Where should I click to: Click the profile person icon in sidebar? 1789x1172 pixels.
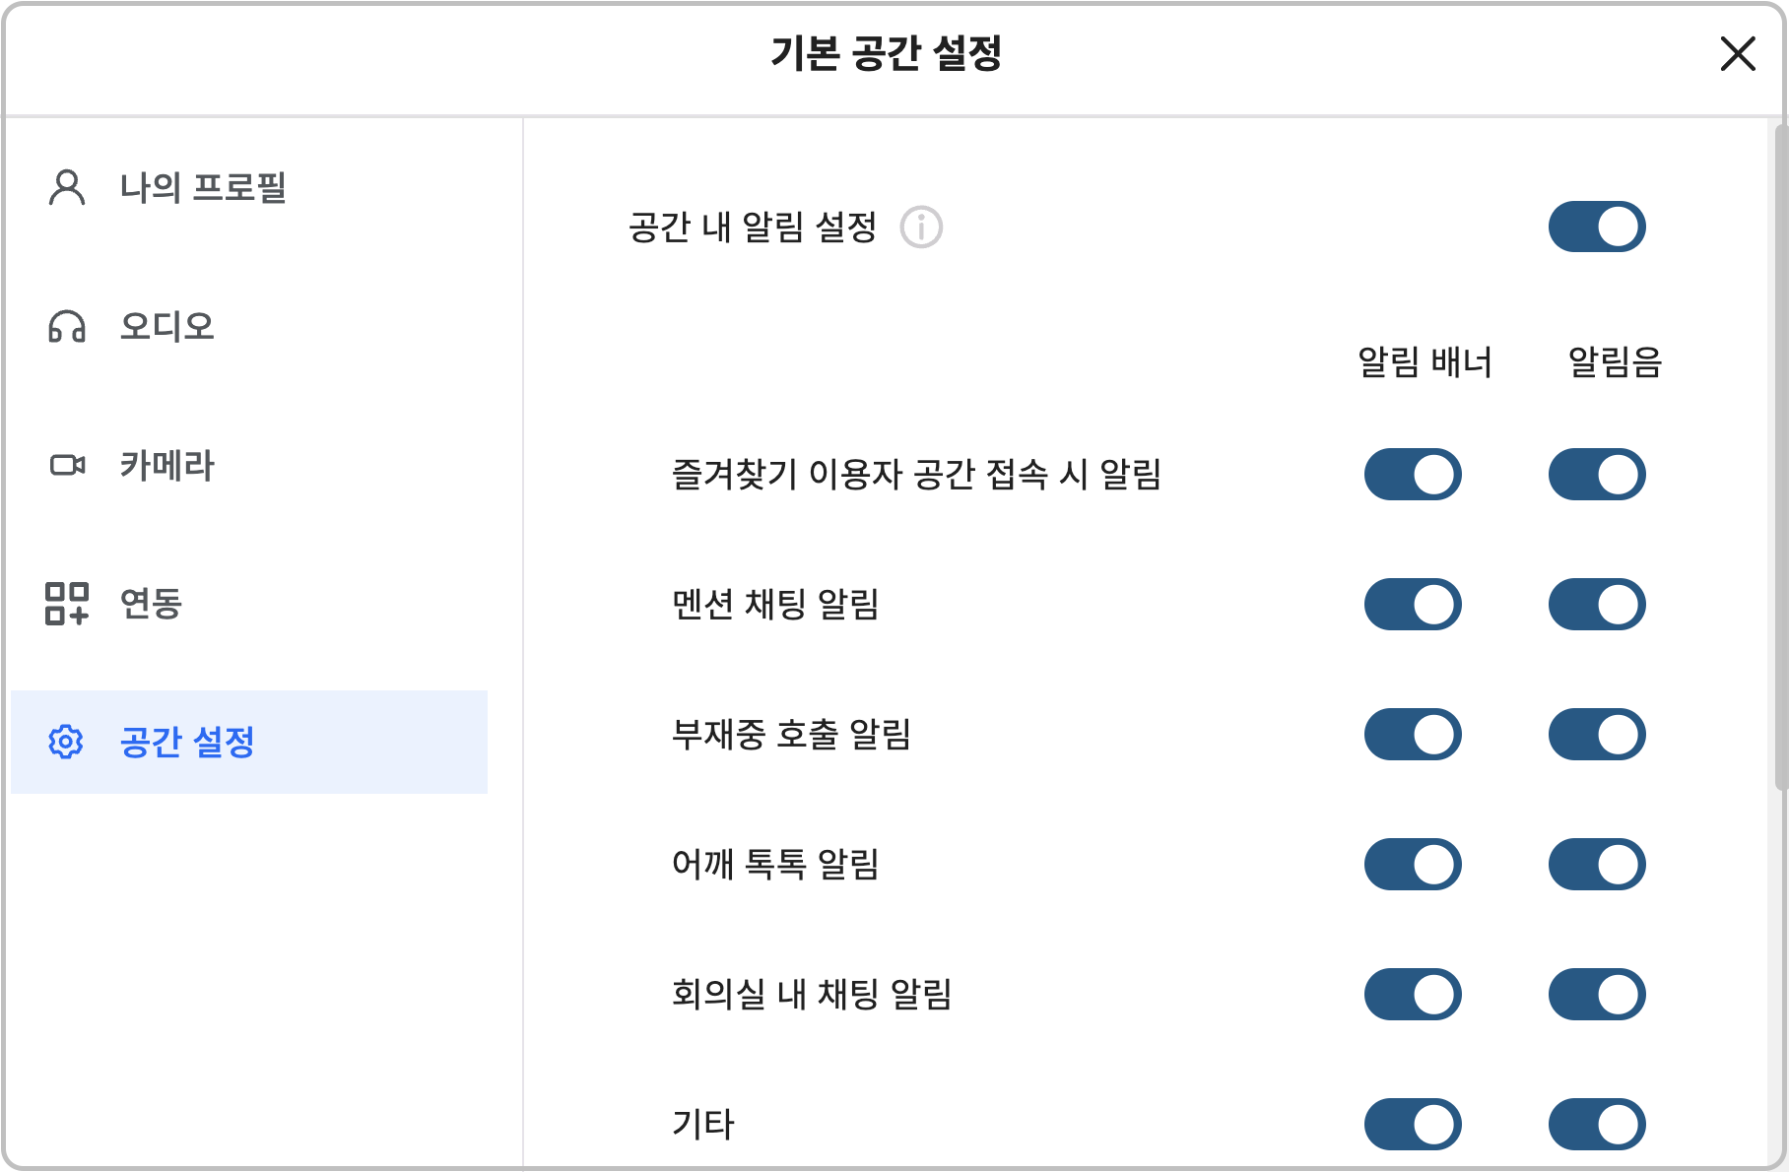67,187
